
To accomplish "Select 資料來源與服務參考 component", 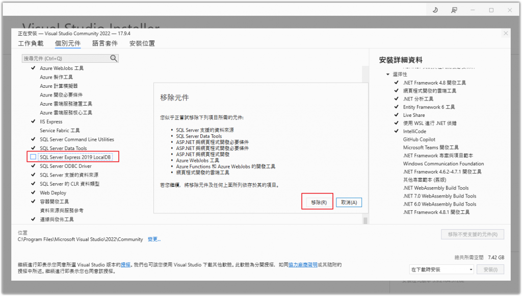I will pyautogui.click(x=62, y=211).
